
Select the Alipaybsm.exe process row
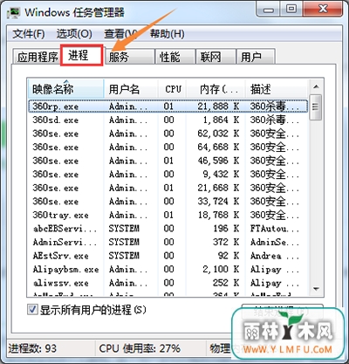168,270
